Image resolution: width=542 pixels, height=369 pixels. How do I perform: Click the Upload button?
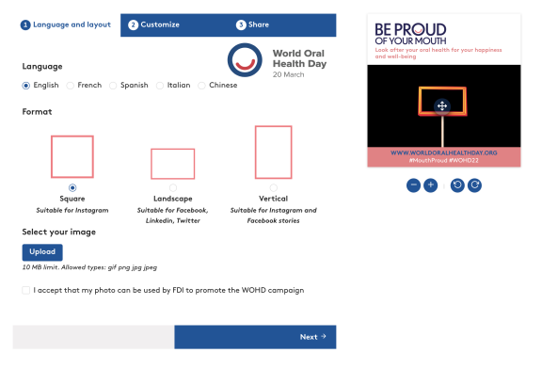(42, 252)
